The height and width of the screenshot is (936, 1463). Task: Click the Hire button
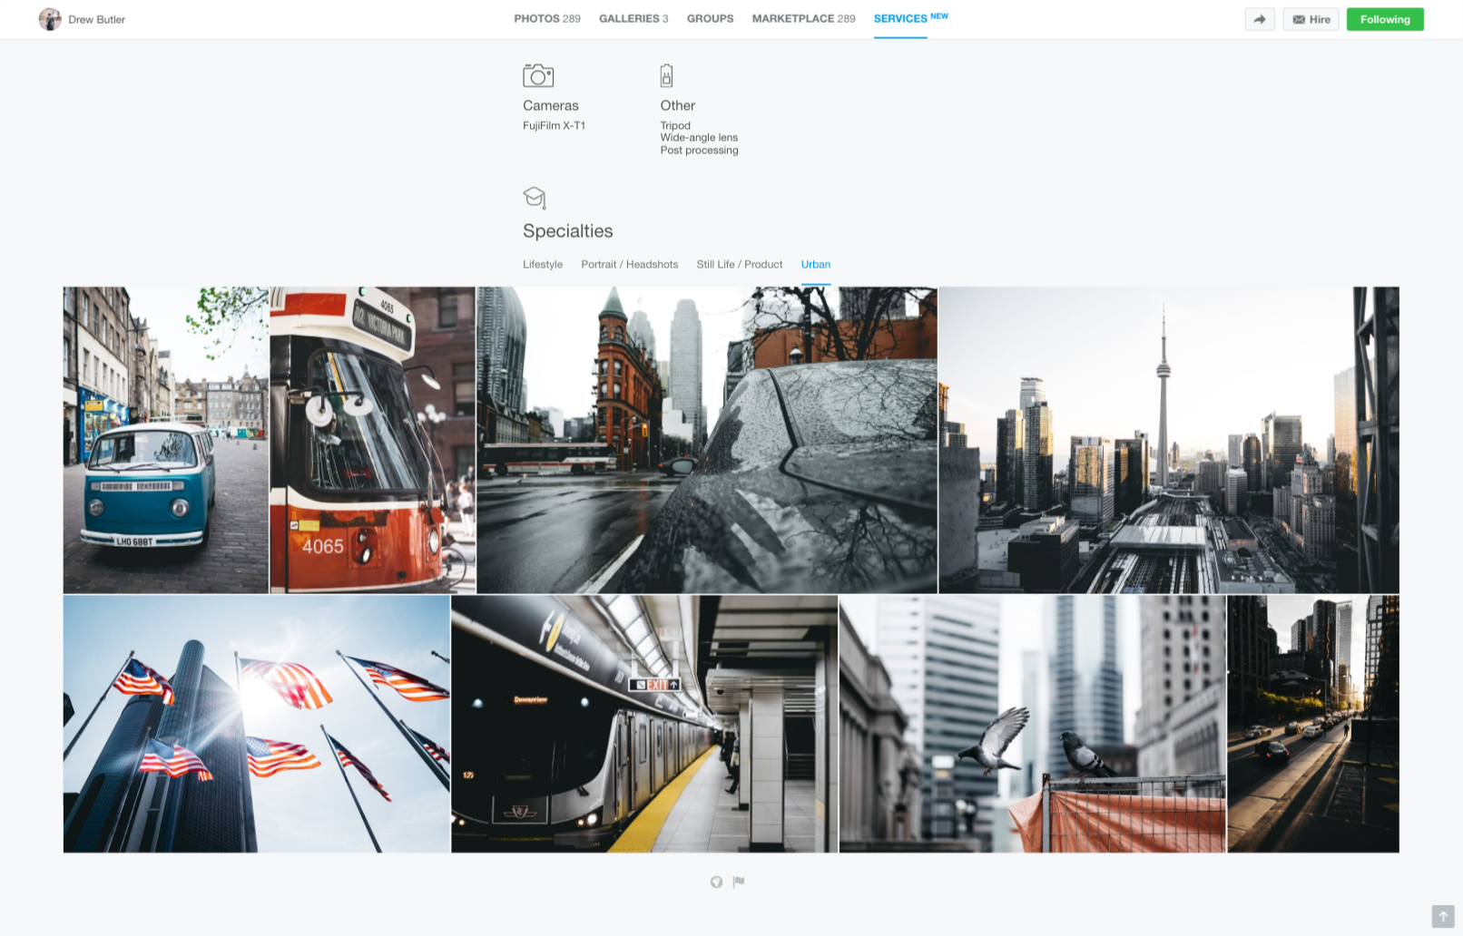click(x=1311, y=19)
